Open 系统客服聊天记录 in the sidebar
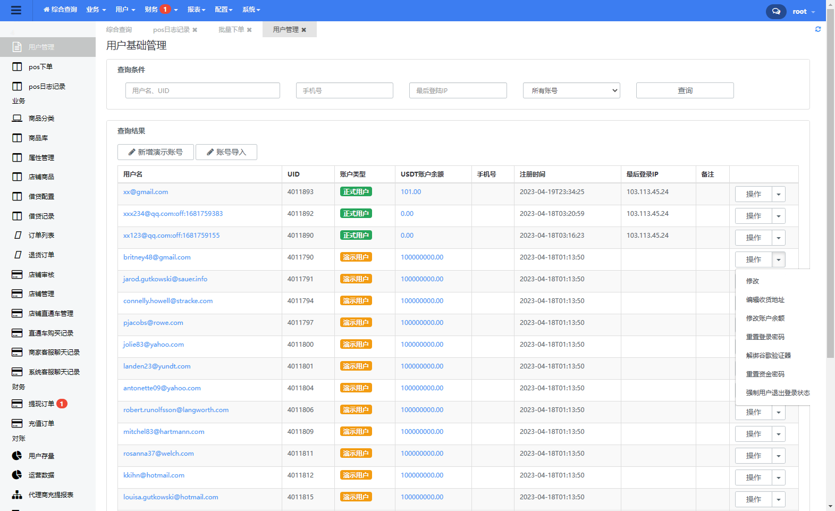Screen dimensions: 835x511 [x=48, y=372]
